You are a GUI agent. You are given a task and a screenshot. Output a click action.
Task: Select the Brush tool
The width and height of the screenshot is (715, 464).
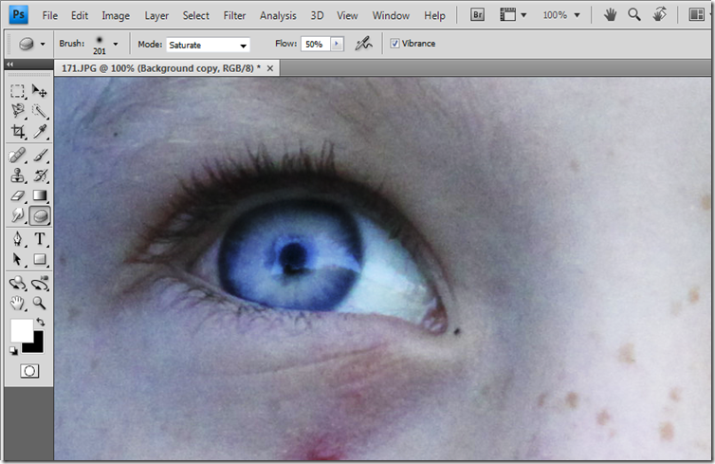pos(40,155)
